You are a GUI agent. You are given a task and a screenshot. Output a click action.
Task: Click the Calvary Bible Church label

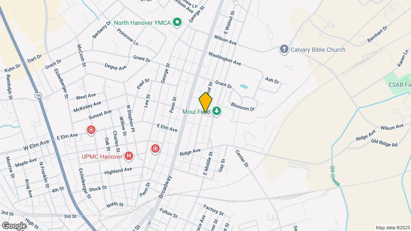tap(318, 50)
